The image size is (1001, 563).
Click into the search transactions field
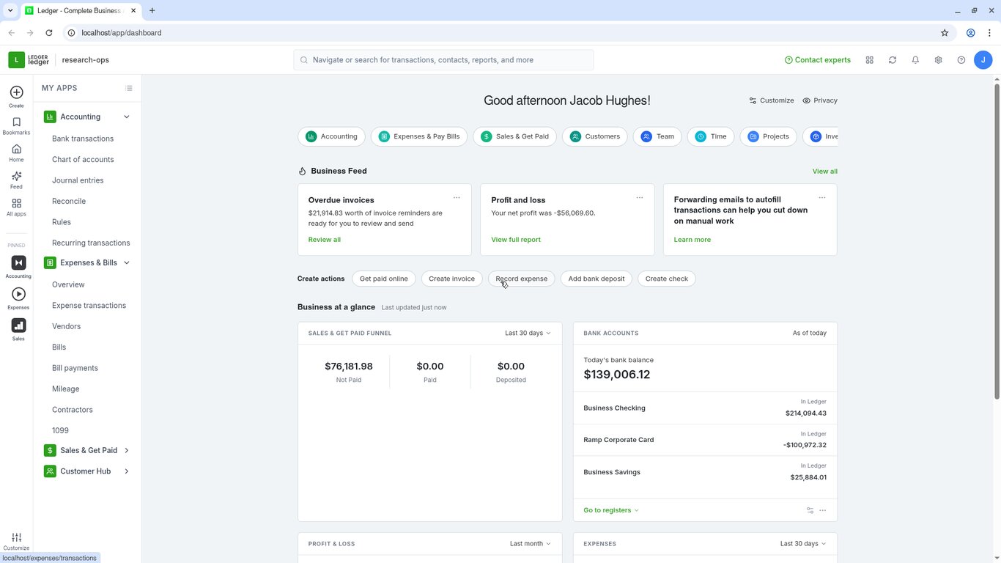coord(443,60)
